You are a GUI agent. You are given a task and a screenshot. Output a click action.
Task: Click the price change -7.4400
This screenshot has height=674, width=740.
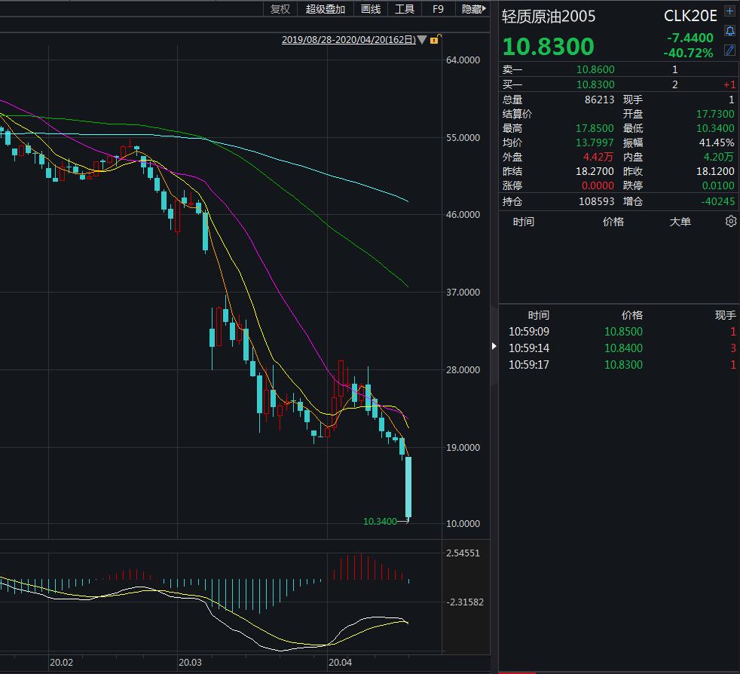(690, 38)
